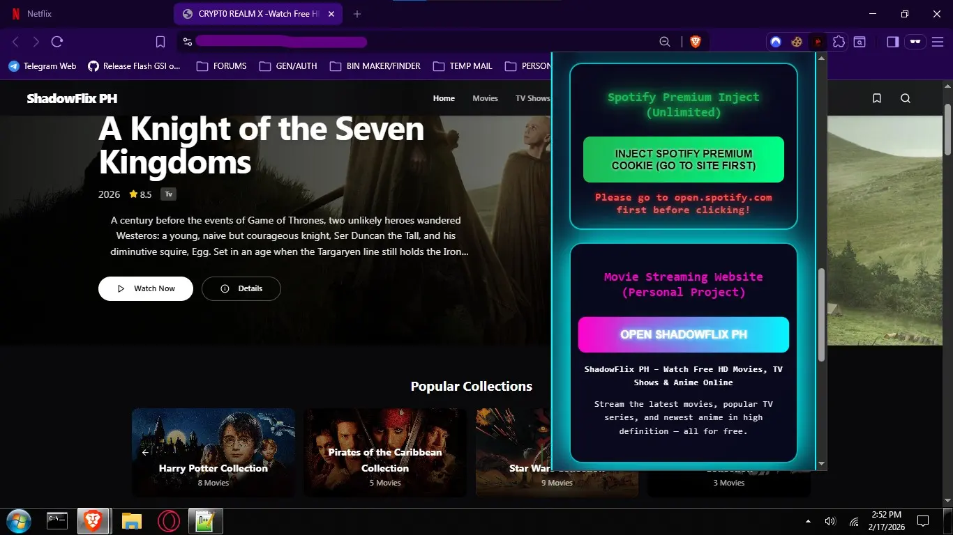The image size is (953, 535).
Task: Launch Opera from the taskbar
Action: (168, 520)
